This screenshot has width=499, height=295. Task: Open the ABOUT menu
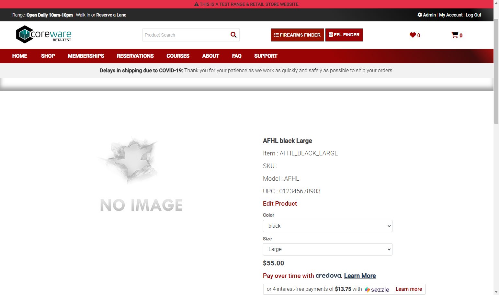(210, 56)
